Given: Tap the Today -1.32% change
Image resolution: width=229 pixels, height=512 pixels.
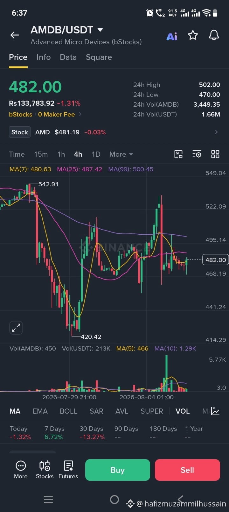Looking at the screenshot, I should pyautogui.click(x=20, y=433).
